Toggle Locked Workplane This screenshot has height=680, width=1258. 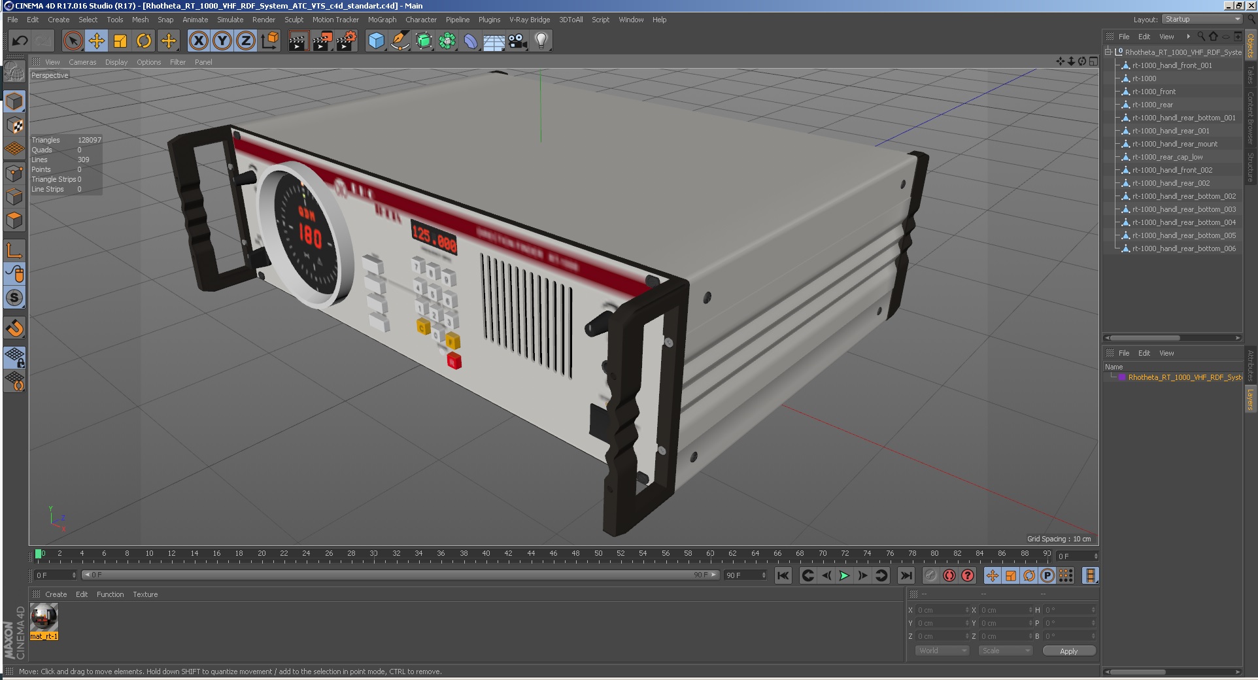(x=14, y=357)
